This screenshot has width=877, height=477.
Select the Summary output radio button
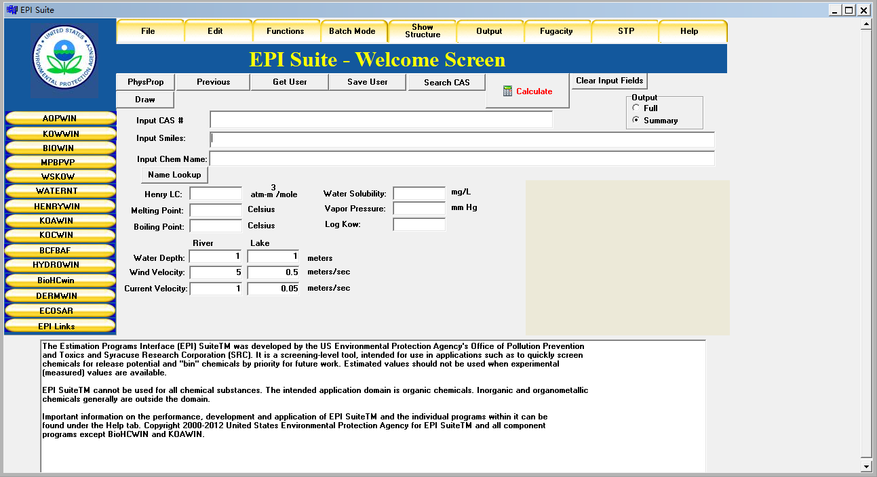[x=636, y=120]
